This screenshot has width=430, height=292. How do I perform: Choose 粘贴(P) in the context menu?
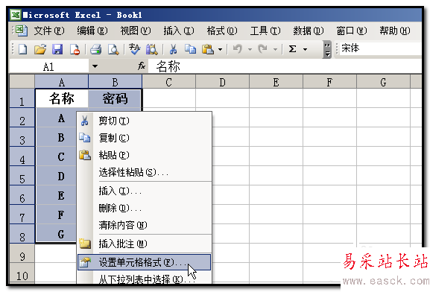pos(145,155)
